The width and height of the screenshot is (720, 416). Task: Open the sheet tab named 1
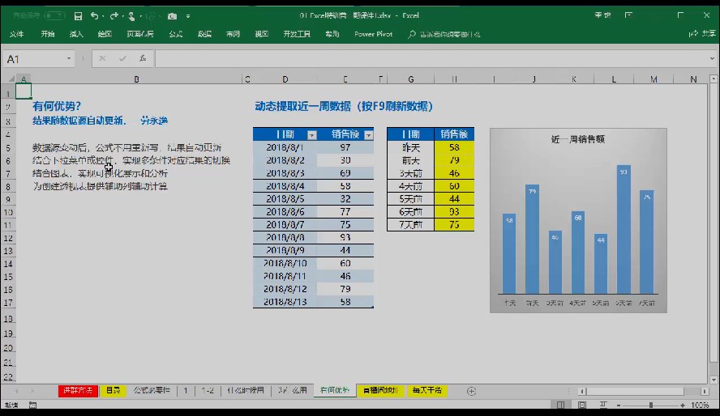pos(186,390)
